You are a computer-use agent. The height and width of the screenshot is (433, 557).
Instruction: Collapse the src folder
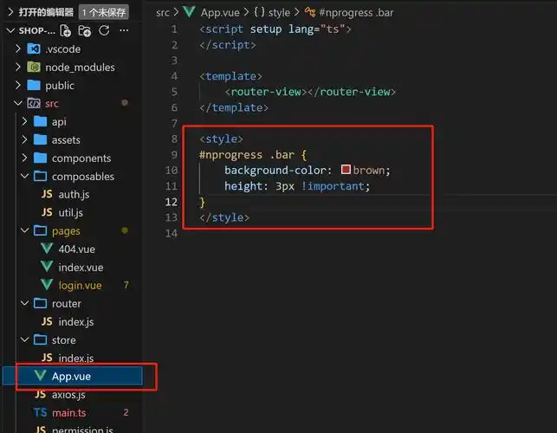[x=18, y=103]
